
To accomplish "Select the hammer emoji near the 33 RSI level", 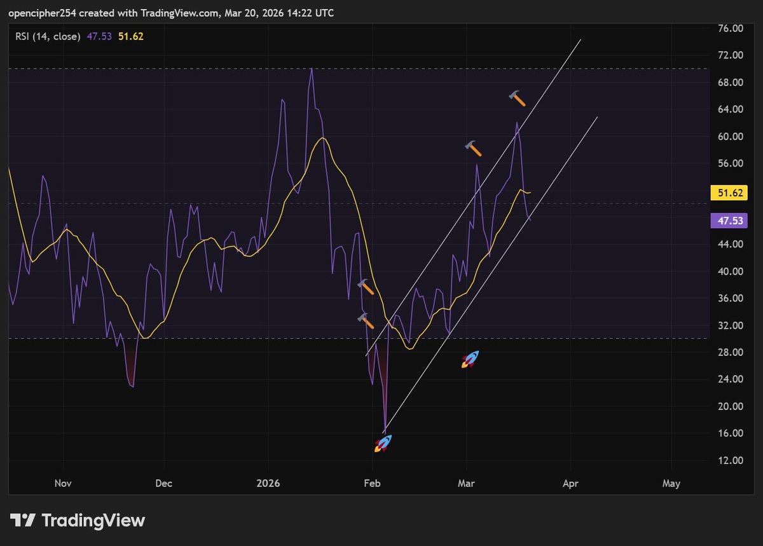I will click(366, 320).
